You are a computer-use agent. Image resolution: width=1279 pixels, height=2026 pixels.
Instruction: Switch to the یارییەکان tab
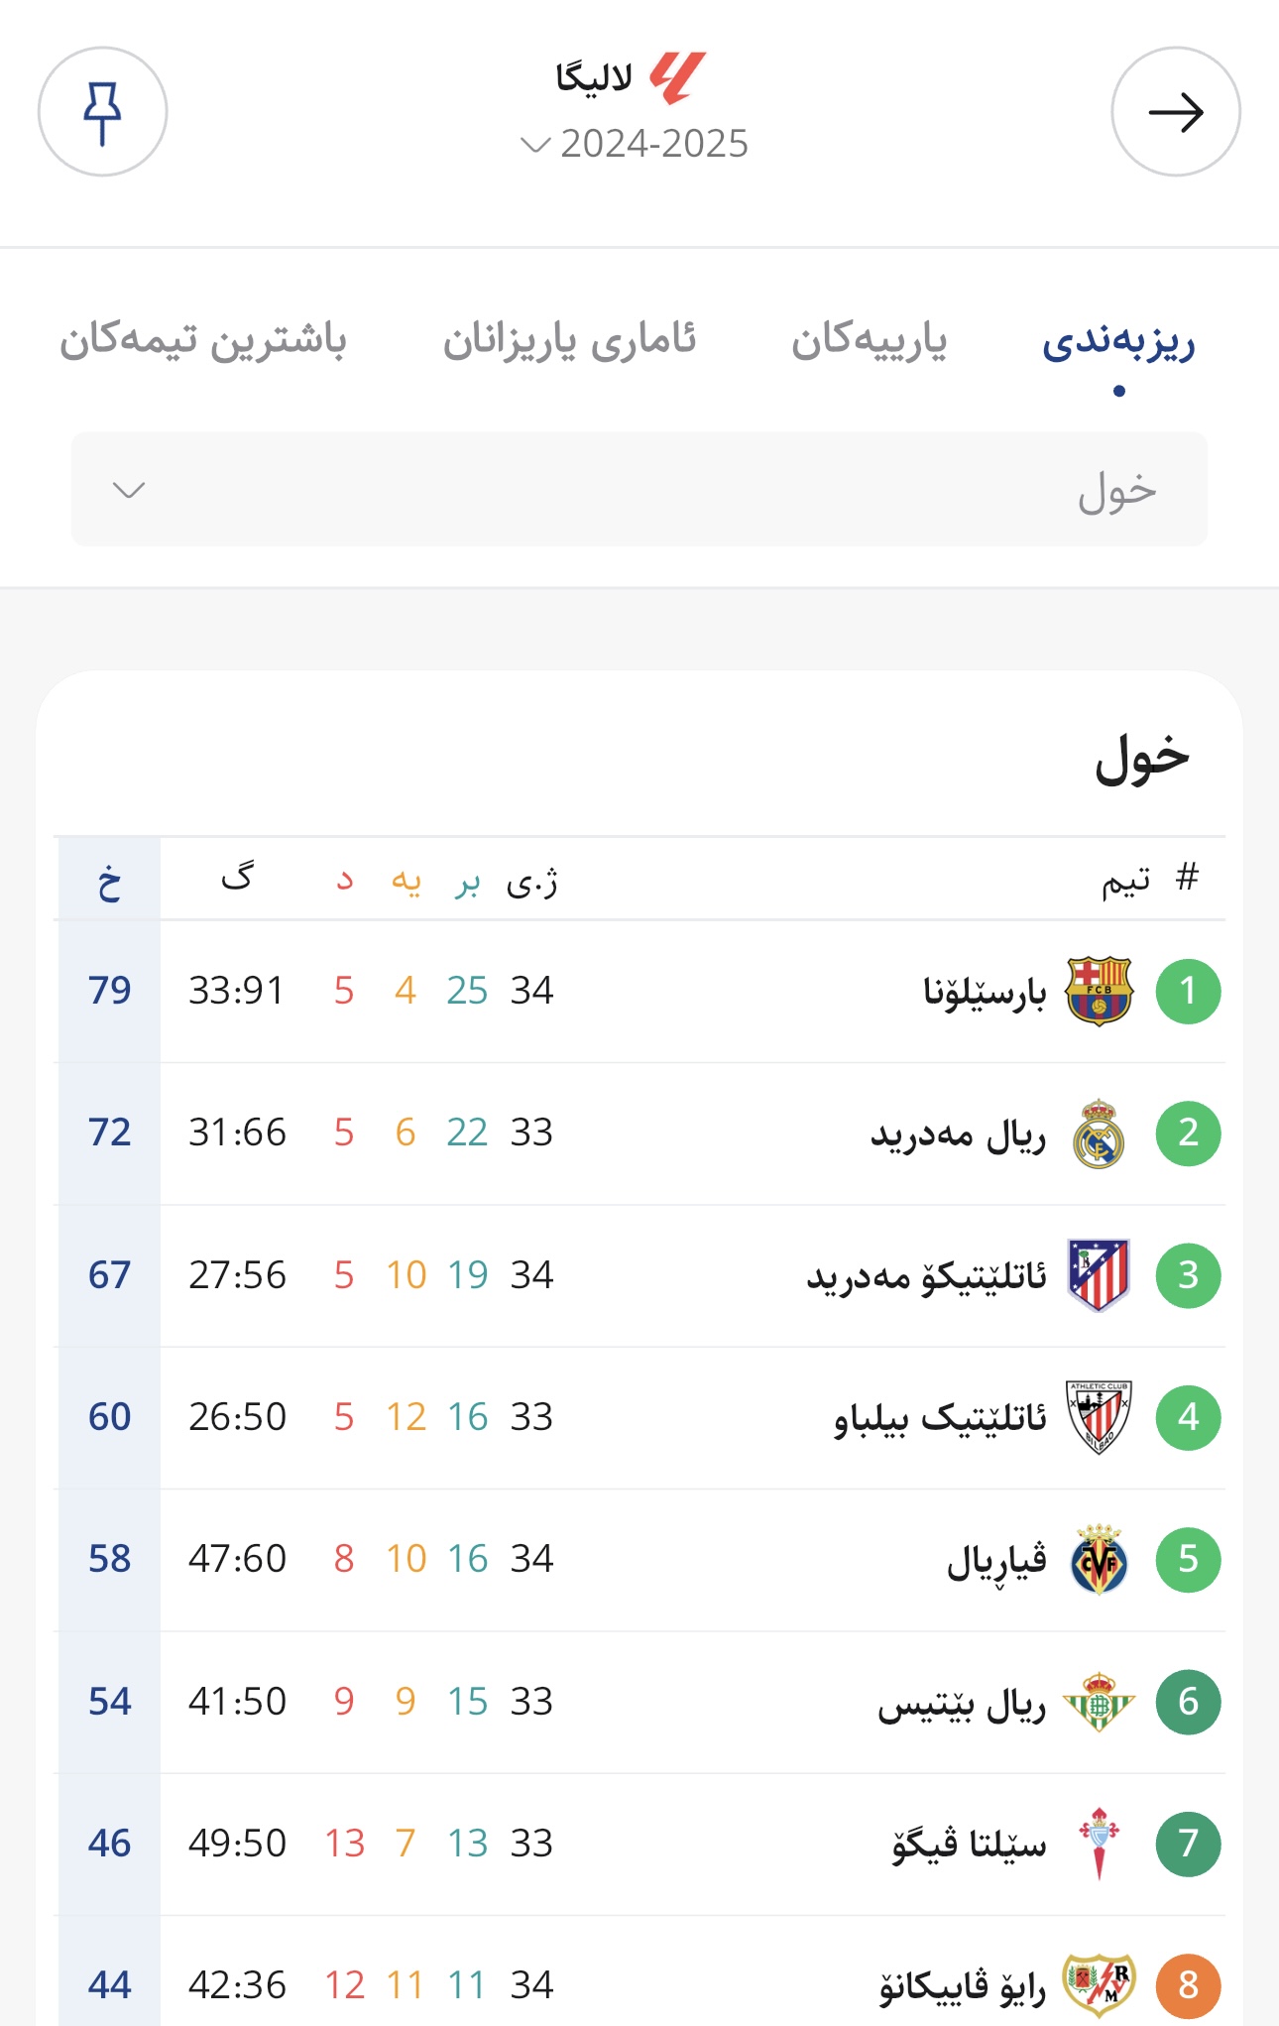click(869, 340)
